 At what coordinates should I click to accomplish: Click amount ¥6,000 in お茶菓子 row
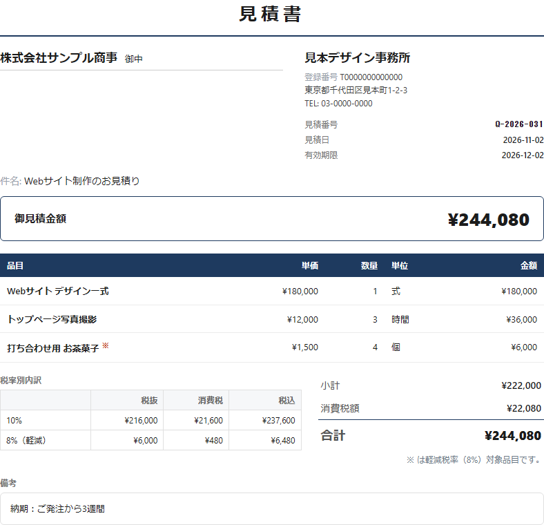(x=524, y=347)
